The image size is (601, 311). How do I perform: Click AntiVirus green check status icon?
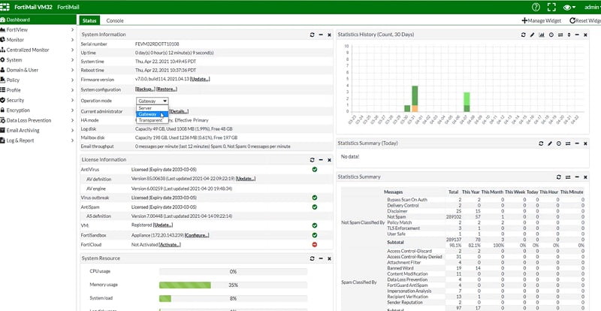click(315, 169)
